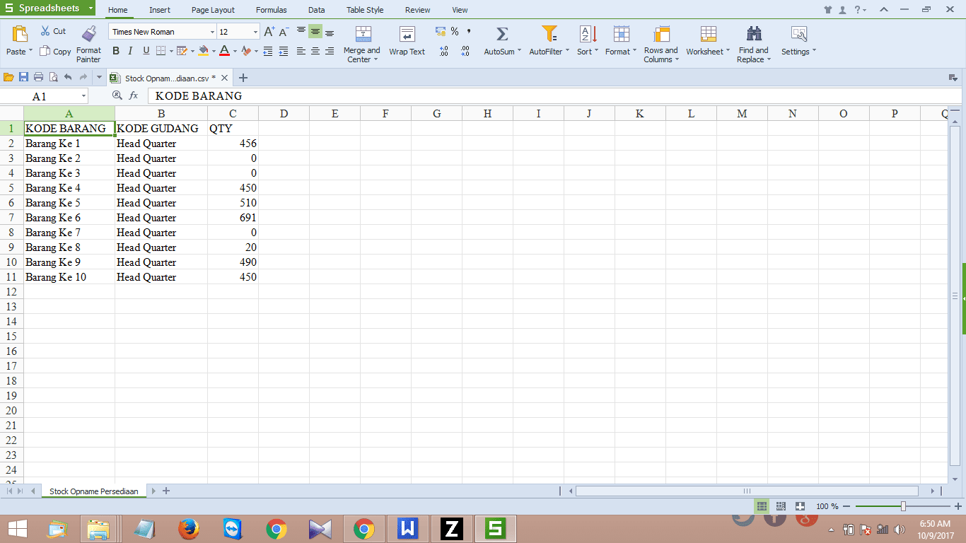The image size is (966, 543).
Task: Expand the font size dropdown
Action: click(x=255, y=32)
